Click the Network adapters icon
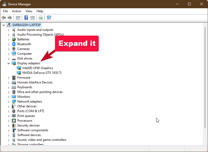Screen dimensions: 208x152 [14, 102]
